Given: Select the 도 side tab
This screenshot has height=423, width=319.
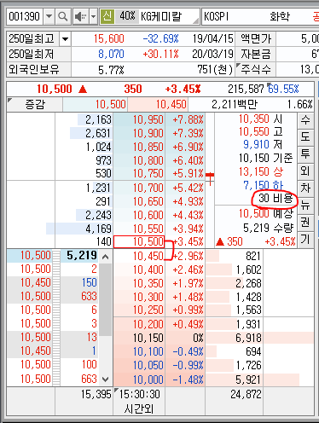Looking at the screenshot, I should coord(305,137).
